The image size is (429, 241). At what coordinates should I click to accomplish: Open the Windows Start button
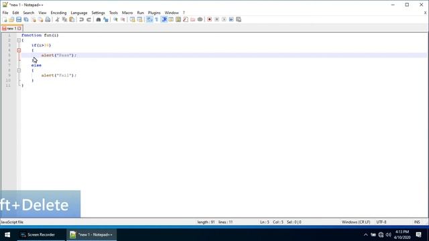point(7,235)
